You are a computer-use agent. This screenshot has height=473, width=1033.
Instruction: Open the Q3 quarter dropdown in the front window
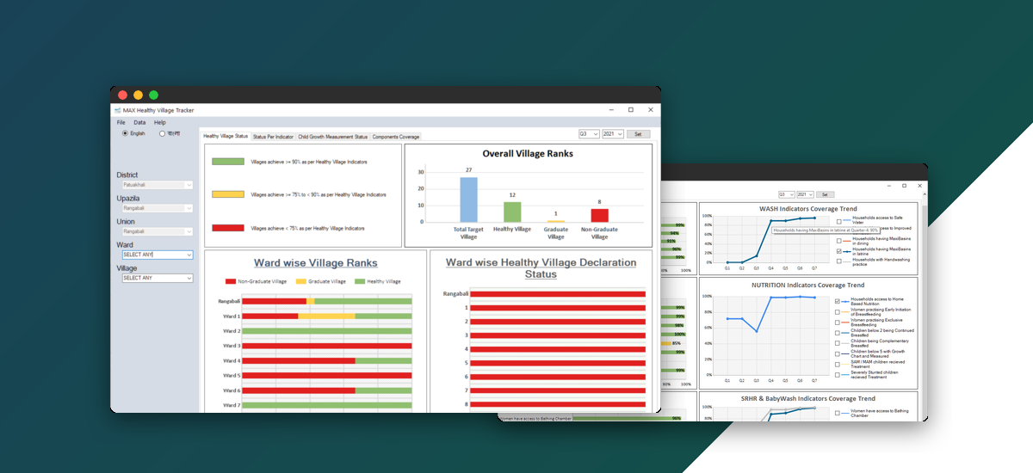point(589,134)
